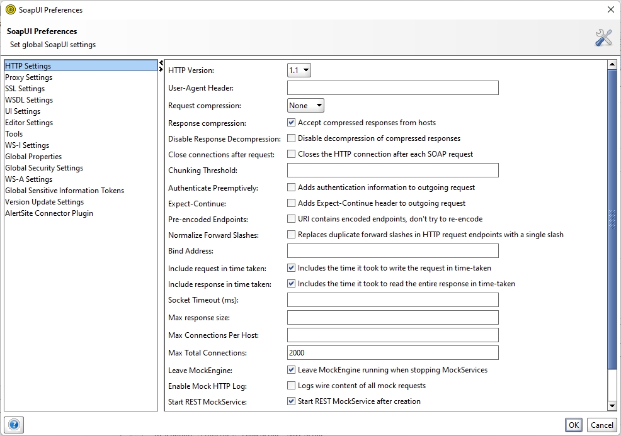The image size is (621, 436).
Task: Toggle Include request in time taken
Action: [x=291, y=268]
